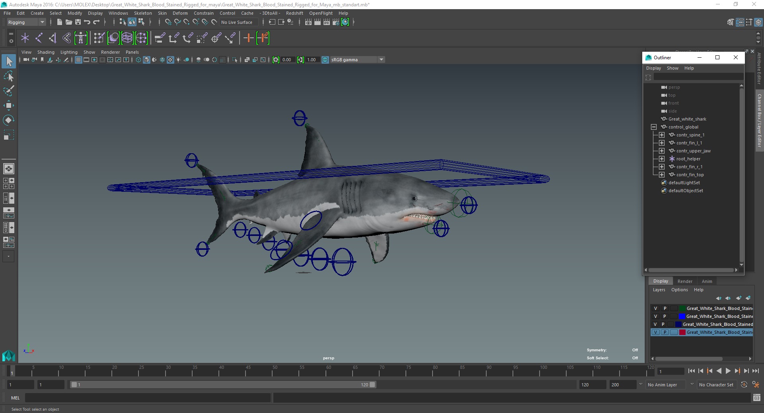This screenshot has width=764, height=413.
Task: Click the Auto keyframe toggle icon
Action: click(744, 385)
